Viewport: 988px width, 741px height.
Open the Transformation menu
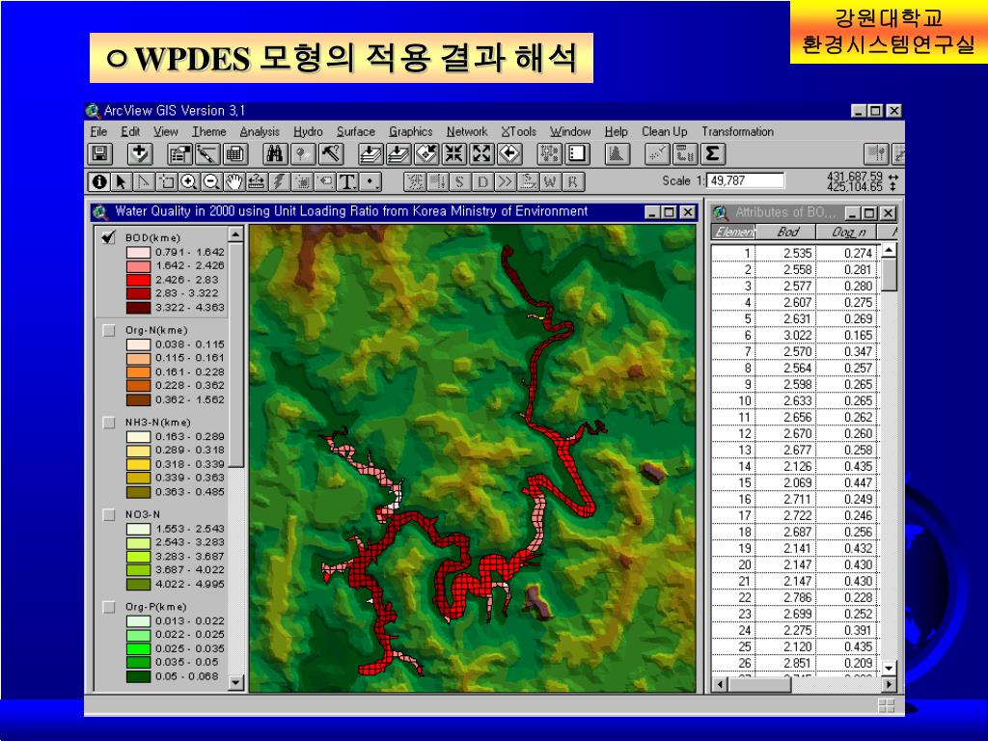738,131
